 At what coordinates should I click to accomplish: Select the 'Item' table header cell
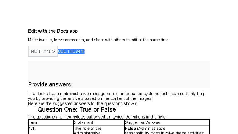coord(51,122)
